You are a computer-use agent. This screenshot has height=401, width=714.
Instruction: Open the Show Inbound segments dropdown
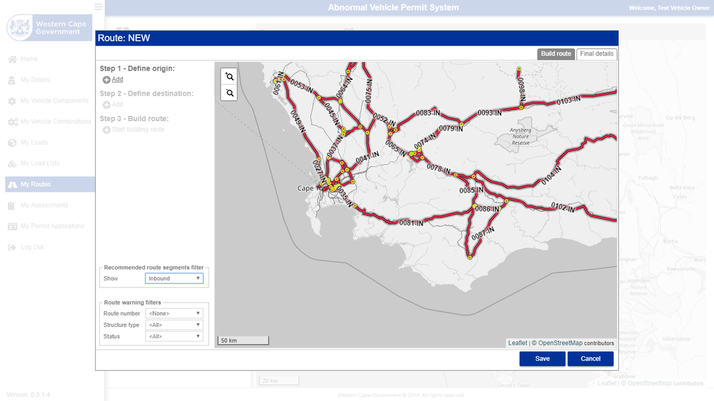click(x=174, y=279)
